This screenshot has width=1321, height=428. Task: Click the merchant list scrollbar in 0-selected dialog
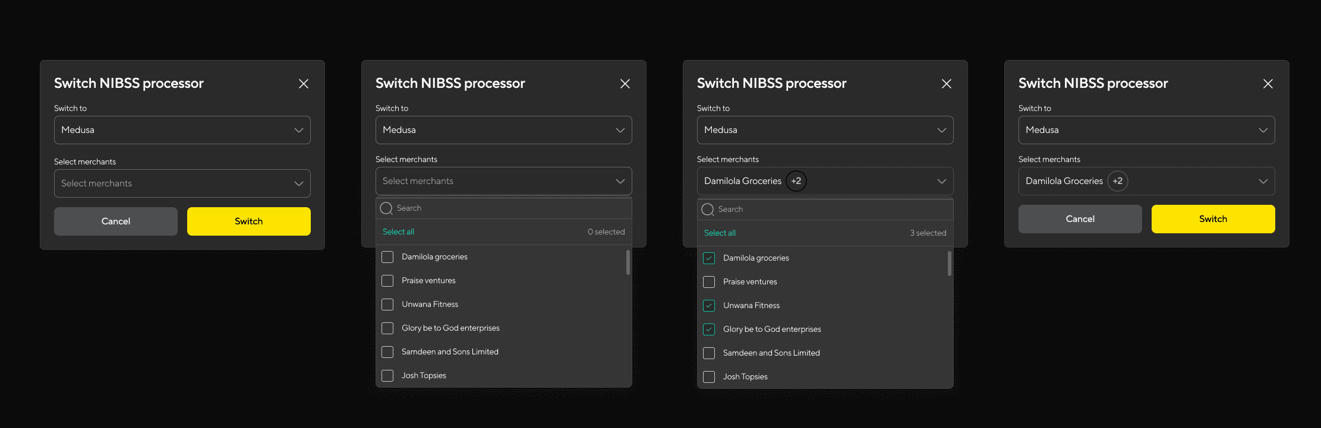[628, 262]
